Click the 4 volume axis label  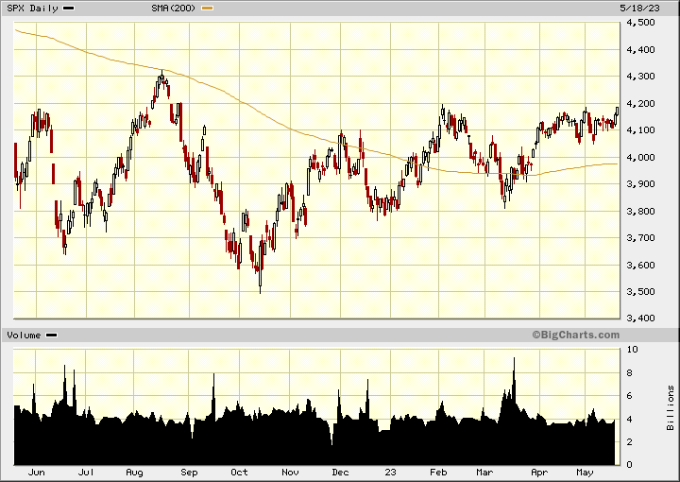tap(630, 419)
